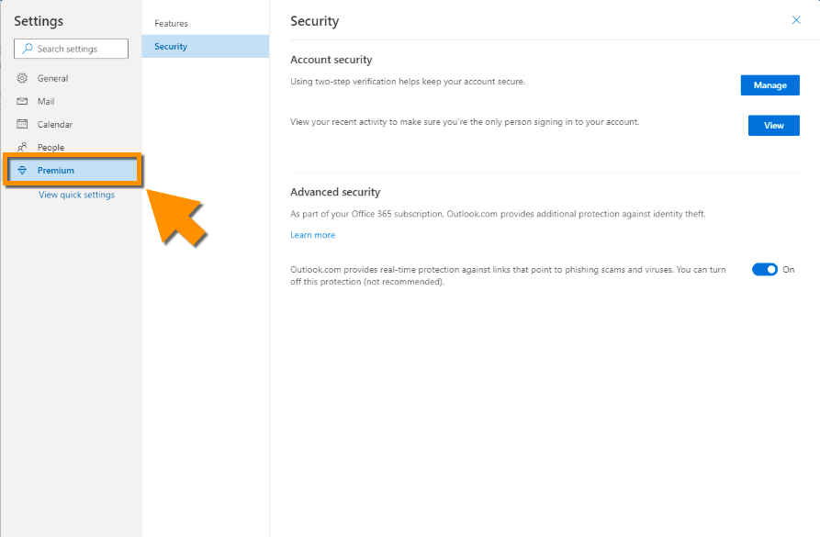Open View quick settings link

[76, 195]
